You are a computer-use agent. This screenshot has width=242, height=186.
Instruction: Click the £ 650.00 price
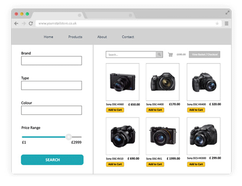(x=134, y=105)
